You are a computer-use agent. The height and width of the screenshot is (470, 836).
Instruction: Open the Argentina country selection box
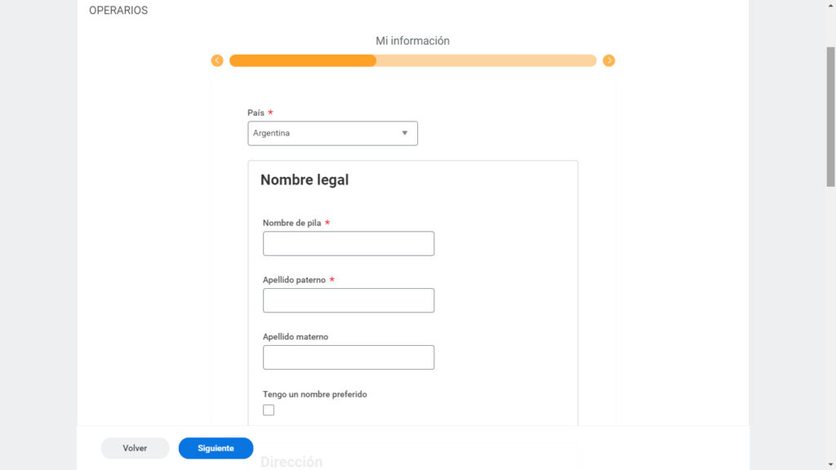click(x=327, y=133)
